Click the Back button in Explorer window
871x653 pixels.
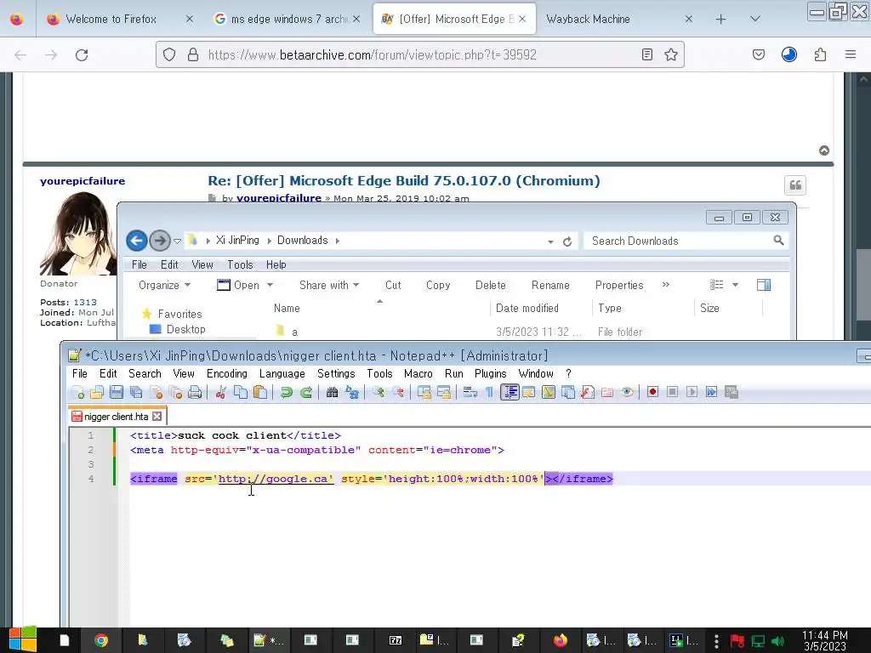click(137, 241)
